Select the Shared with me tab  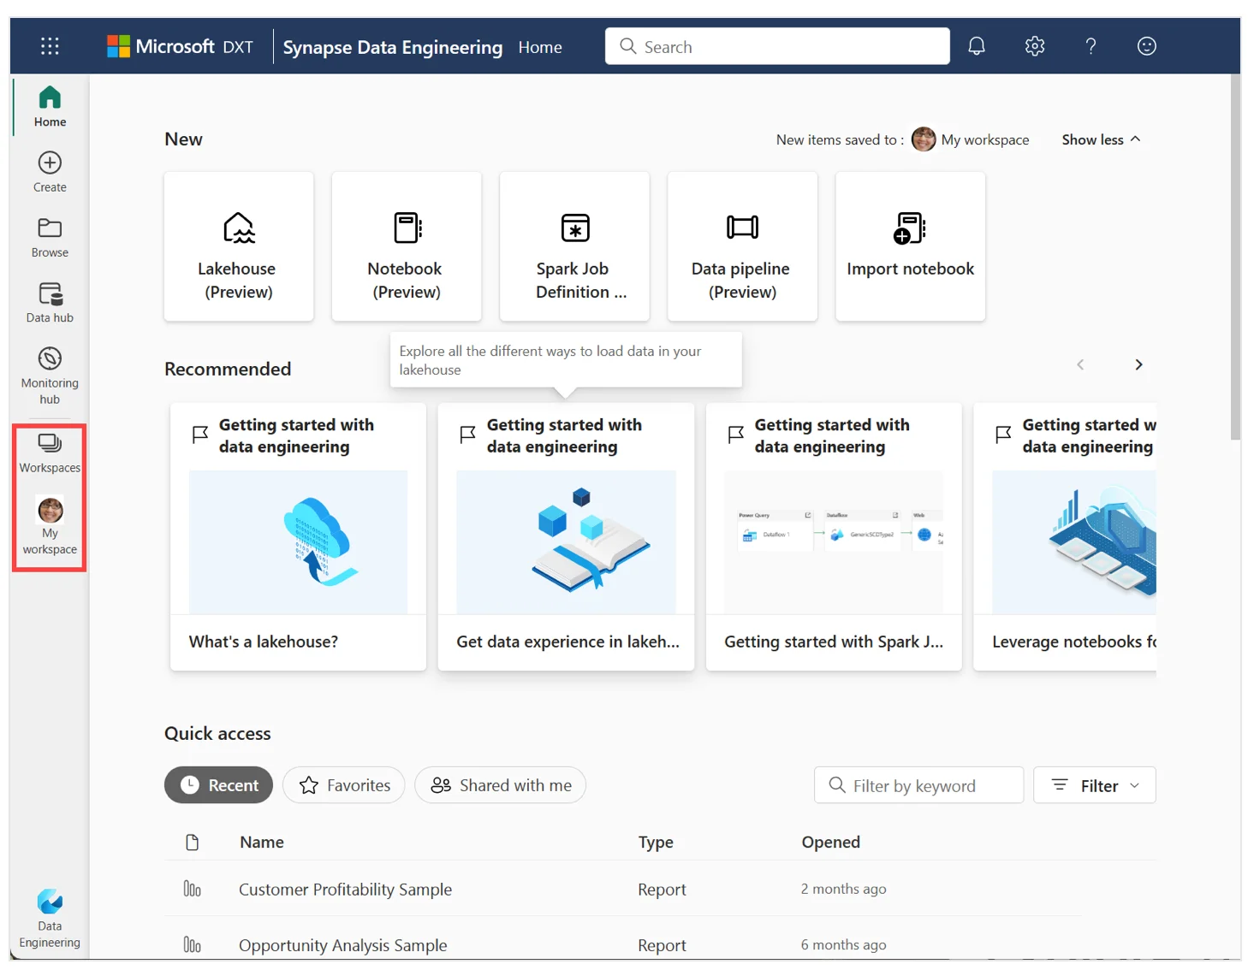pyautogui.click(x=500, y=785)
